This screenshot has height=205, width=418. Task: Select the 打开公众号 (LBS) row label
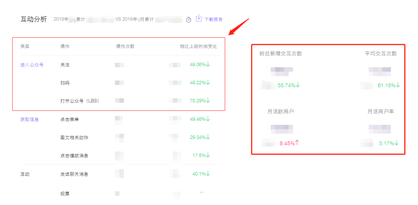pos(80,101)
